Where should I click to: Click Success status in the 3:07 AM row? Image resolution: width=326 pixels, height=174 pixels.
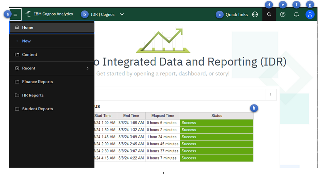tap(217, 151)
